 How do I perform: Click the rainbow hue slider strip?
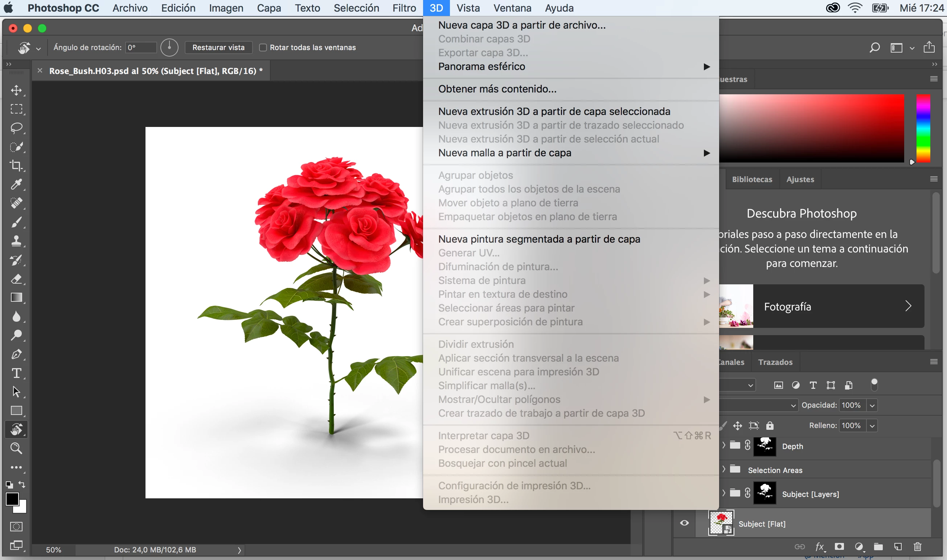[923, 128]
